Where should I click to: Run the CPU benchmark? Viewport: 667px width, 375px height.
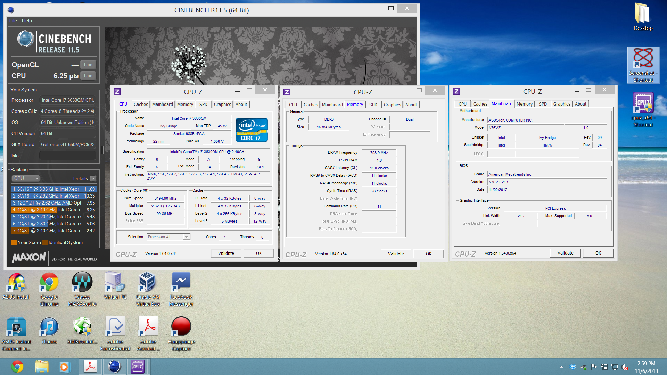click(88, 76)
